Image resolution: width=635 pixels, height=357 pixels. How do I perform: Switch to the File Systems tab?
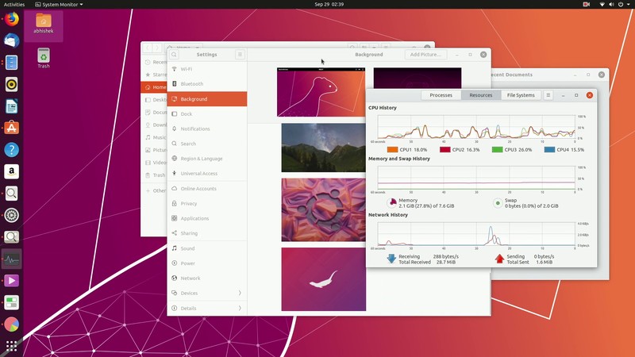coord(521,95)
